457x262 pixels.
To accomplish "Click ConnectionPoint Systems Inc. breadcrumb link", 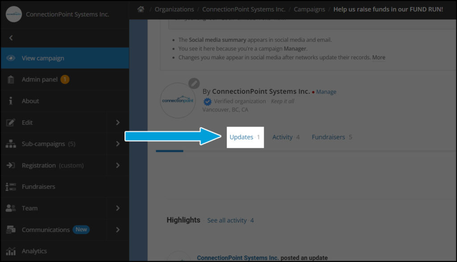I will [x=244, y=9].
